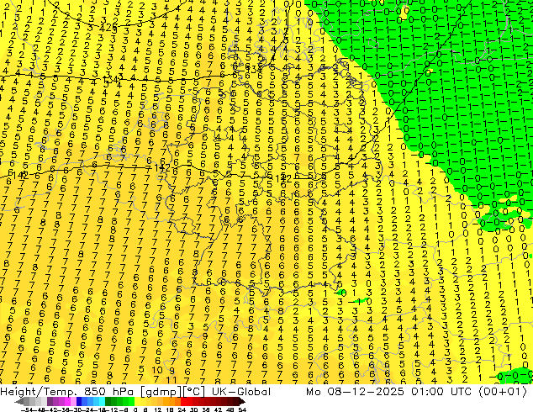Click the '54' legend scale maximum value
The width and height of the screenshot is (533, 412).
[x=242, y=410]
